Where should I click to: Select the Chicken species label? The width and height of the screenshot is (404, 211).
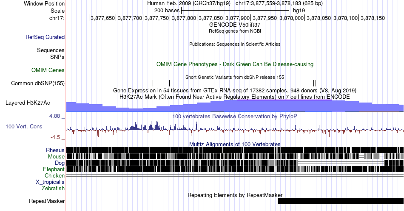54,175
